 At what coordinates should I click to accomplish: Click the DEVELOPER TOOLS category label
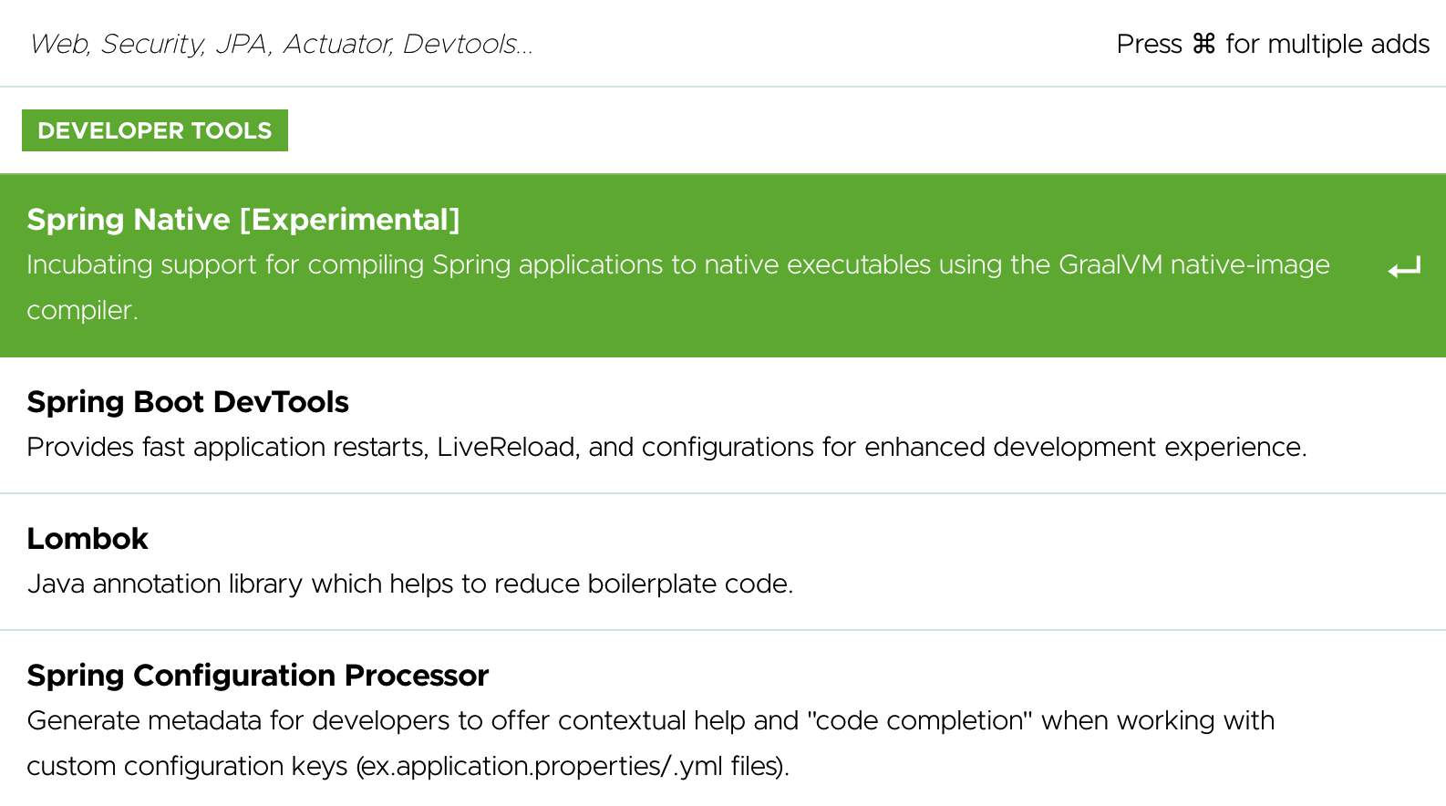coord(155,130)
